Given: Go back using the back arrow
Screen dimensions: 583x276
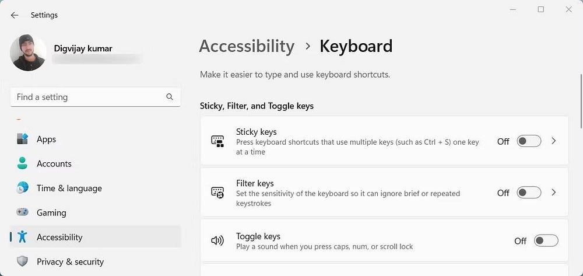Looking at the screenshot, I should [x=15, y=15].
